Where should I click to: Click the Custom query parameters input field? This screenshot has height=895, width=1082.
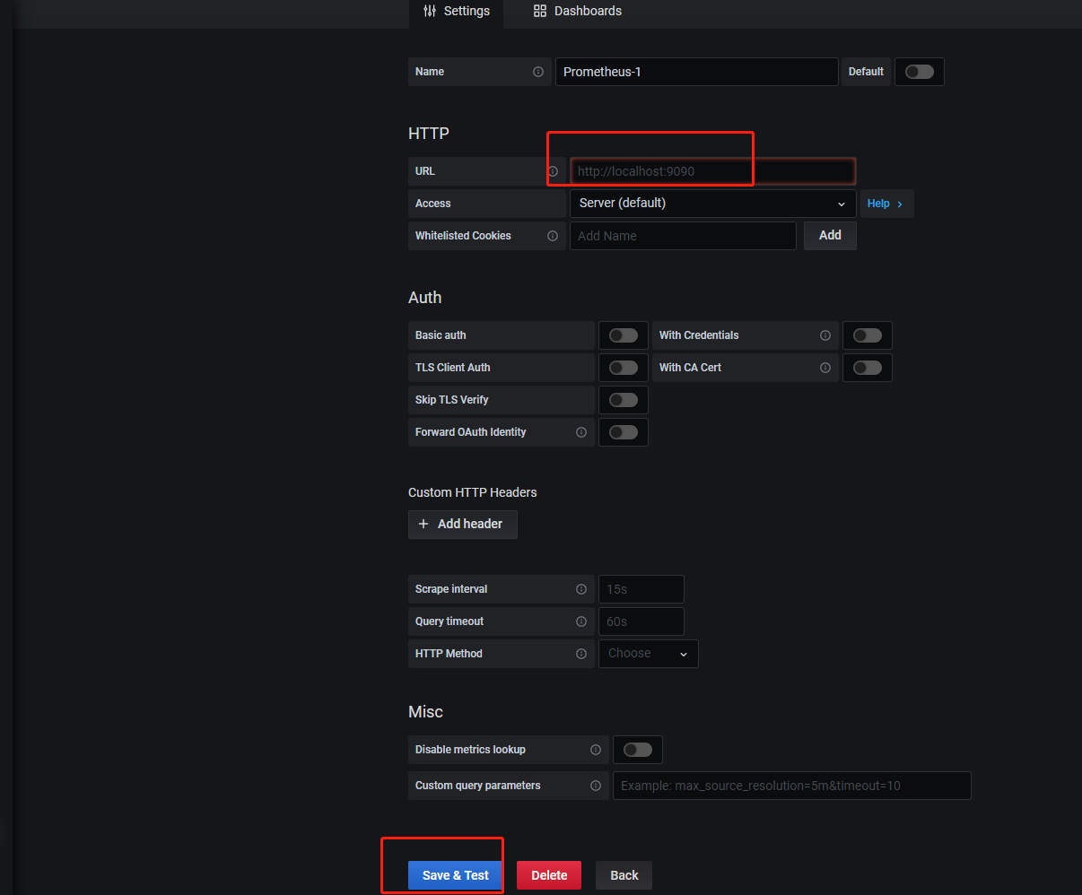(x=792, y=786)
